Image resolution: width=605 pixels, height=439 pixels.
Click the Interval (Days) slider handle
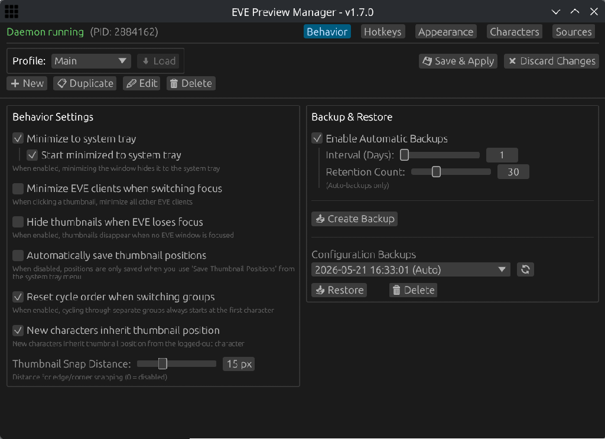(x=404, y=155)
